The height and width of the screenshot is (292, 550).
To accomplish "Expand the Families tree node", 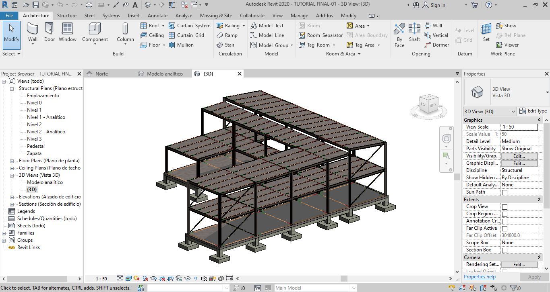I will (4, 233).
